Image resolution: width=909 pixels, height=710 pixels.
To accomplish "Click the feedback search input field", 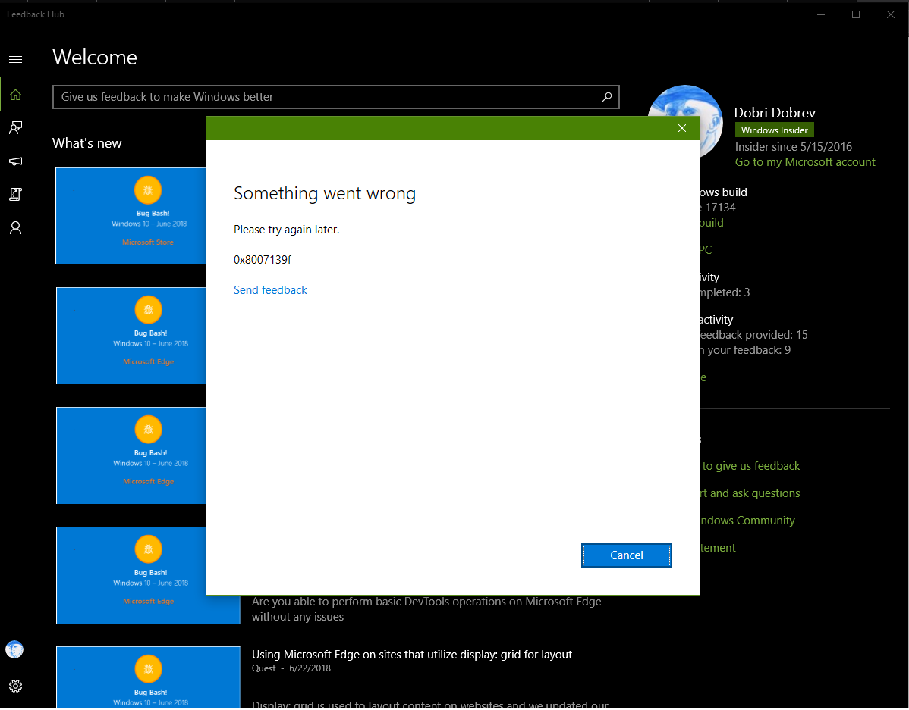I will click(335, 97).
